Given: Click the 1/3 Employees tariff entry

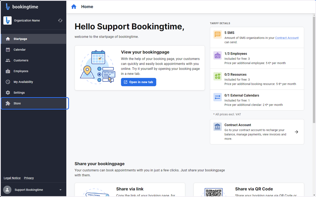Looking at the screenshot, I should (257, 58).
